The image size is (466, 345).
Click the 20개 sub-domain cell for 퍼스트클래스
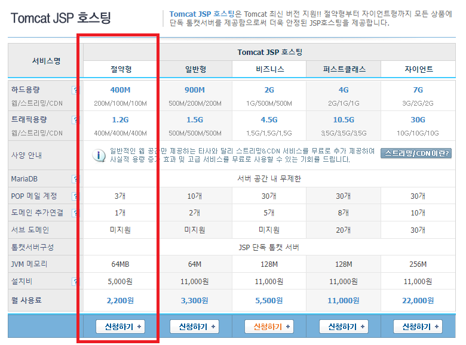pos(344,230)
